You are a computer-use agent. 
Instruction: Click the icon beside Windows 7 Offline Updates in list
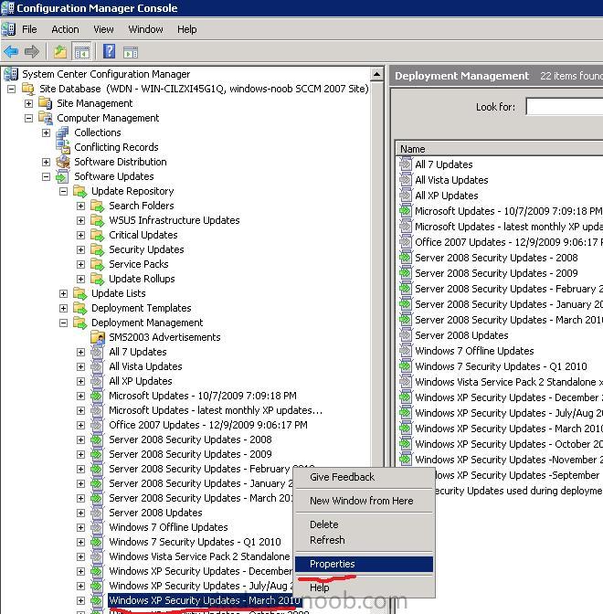point(406,351)
